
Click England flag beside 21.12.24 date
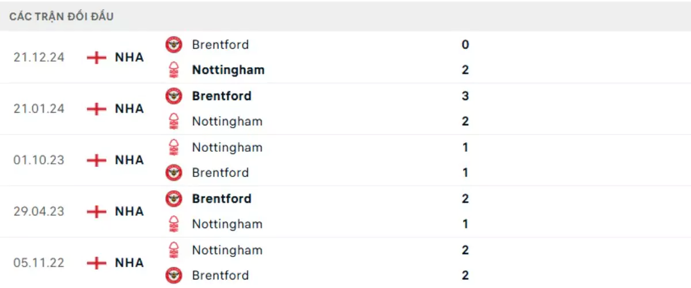97,57
